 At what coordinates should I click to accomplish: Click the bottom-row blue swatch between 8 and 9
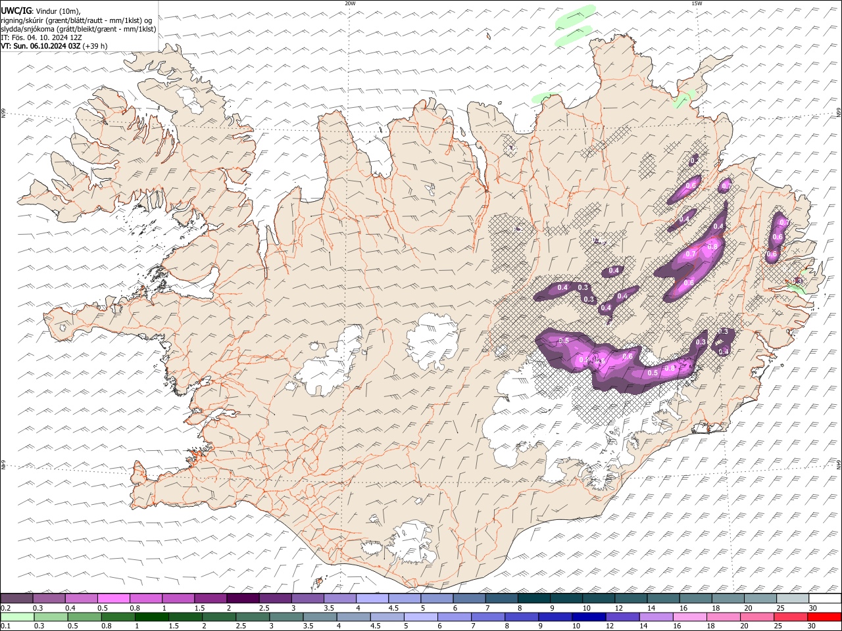coord(521,617)
